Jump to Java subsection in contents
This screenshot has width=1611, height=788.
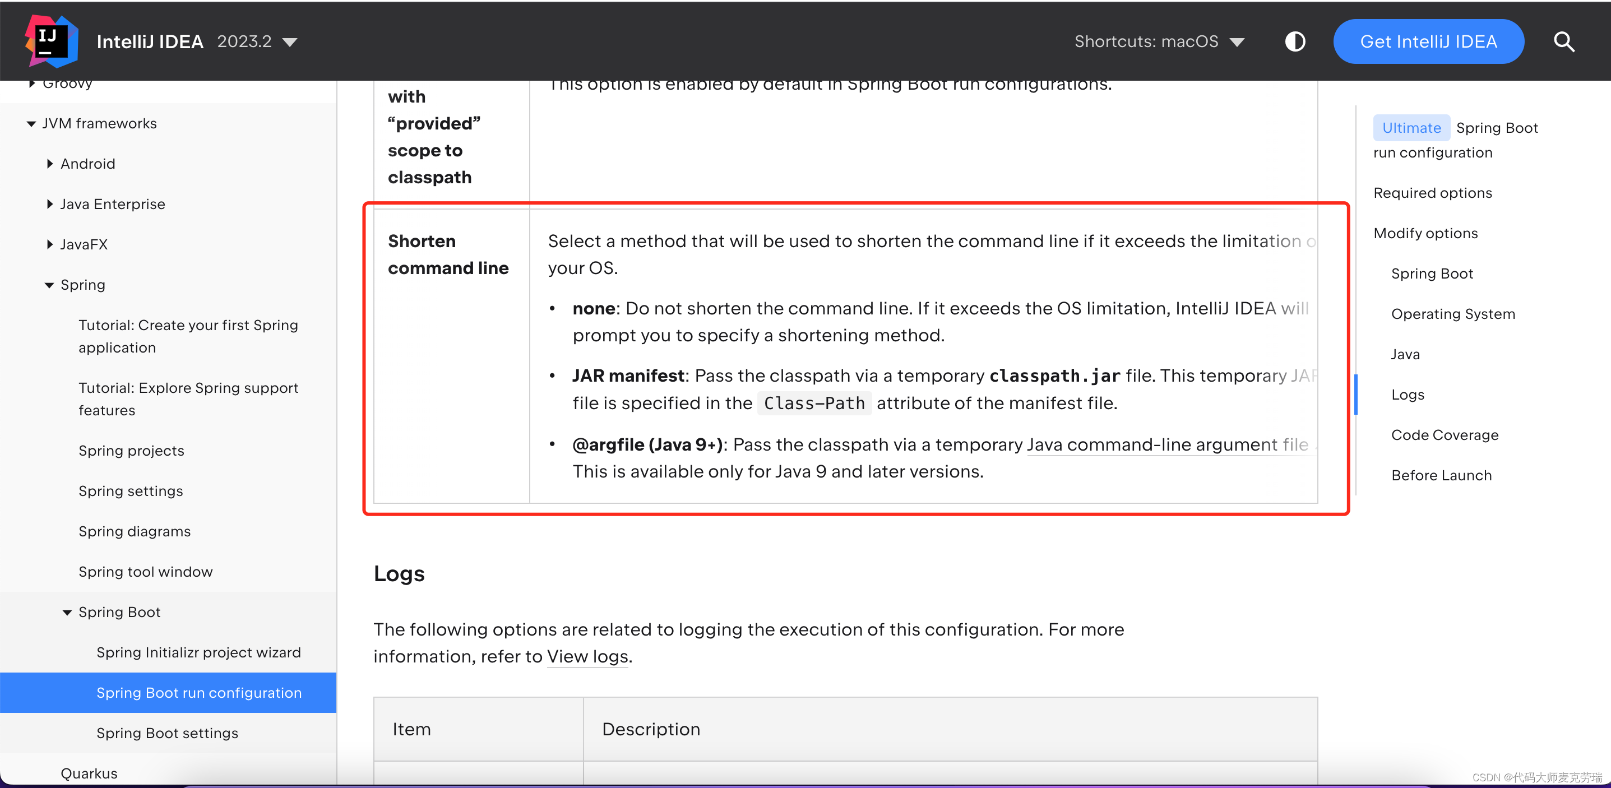coord(1405,355)
